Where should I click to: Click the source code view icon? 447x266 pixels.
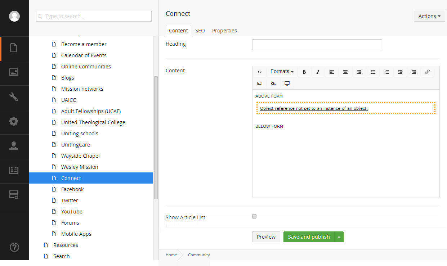(x=260, y=72)
